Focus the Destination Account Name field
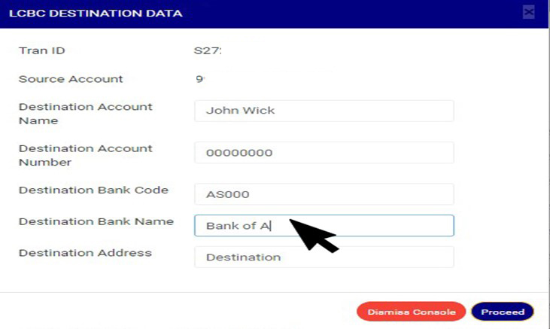Screen dimensions: 550x329 click(x=324, y=111)
